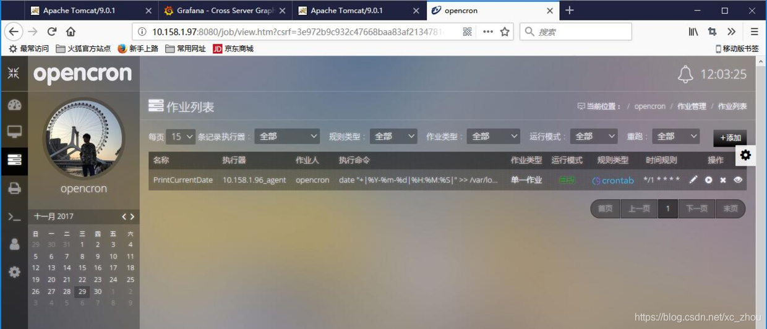This screenshot has height=329, width=767.
Task: Open page actions three-dot menu
Action: pyautogui.click(x=488, y=32)
